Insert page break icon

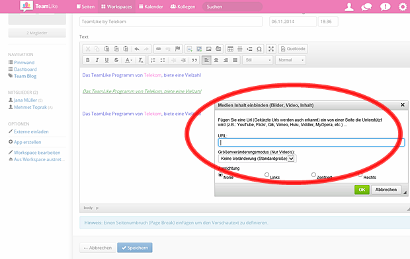pos(249,49)
